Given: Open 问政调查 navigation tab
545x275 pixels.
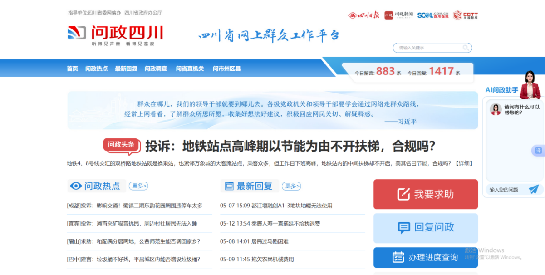Looking at the screenshot, I should point(156,69).
